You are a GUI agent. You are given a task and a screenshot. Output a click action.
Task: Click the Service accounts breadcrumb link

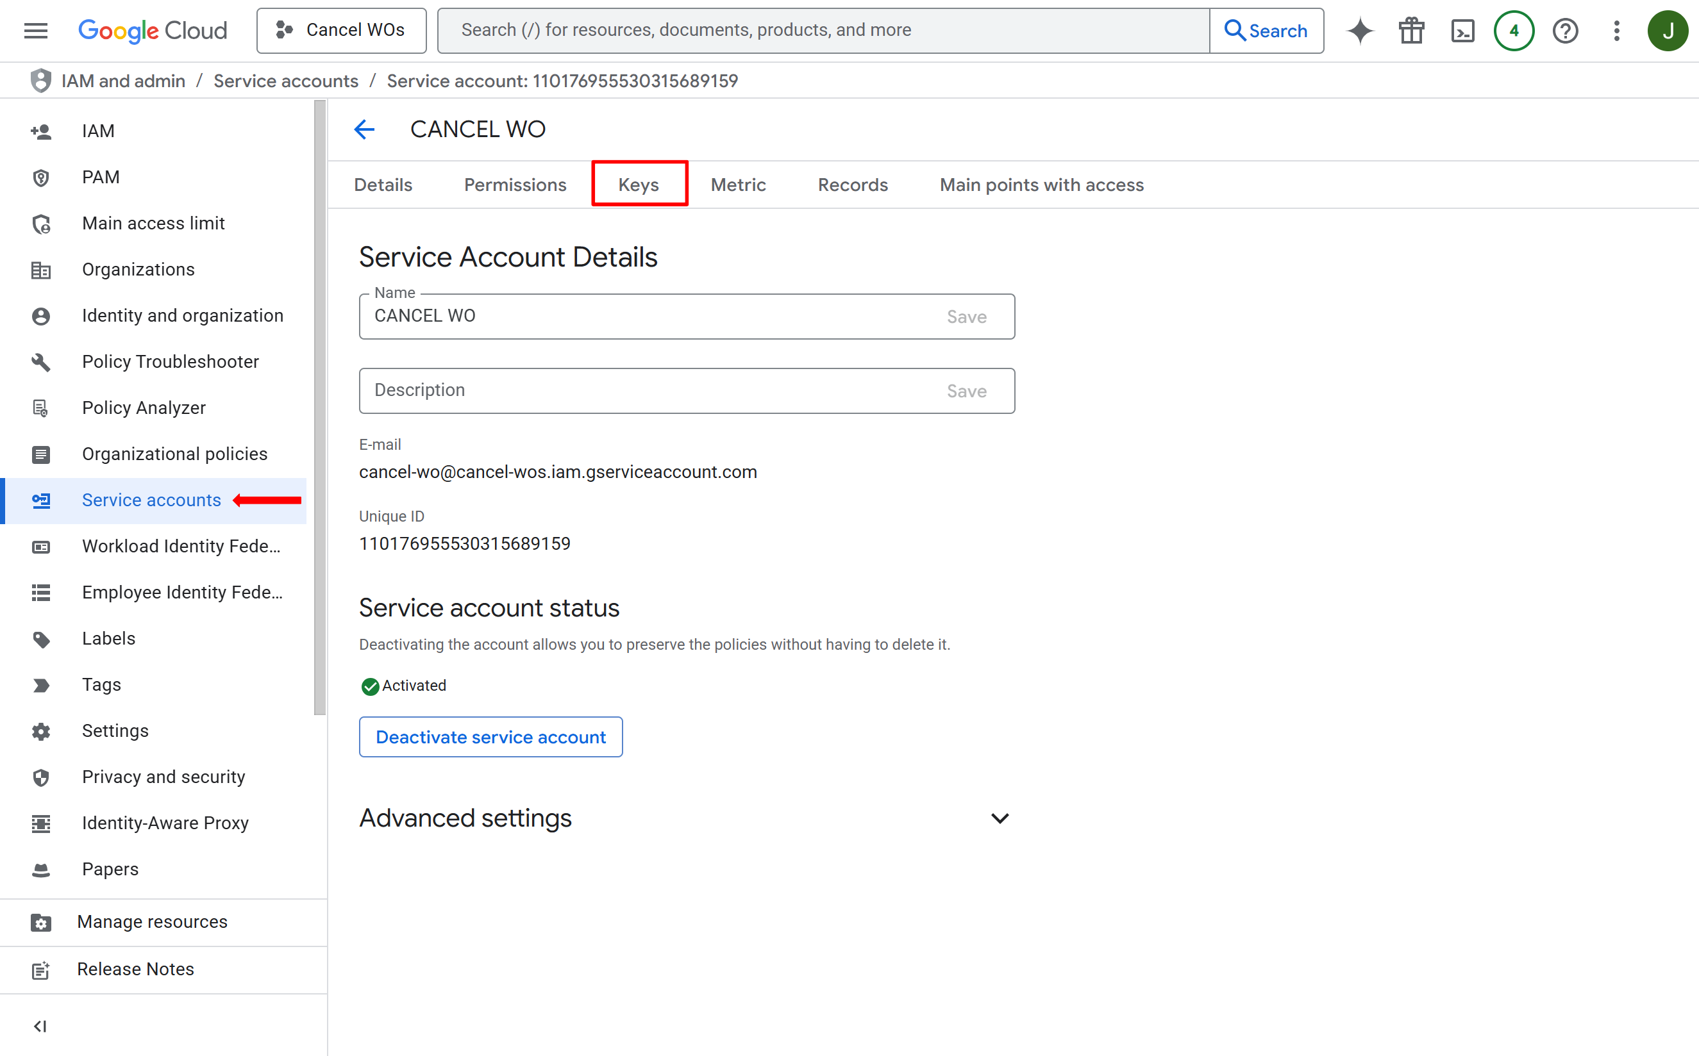coord(286,81)
